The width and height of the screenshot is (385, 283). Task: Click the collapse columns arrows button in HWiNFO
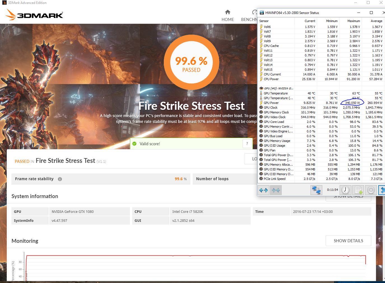point(276,190)
